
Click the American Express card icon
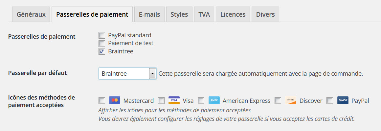tap(214, 101)
